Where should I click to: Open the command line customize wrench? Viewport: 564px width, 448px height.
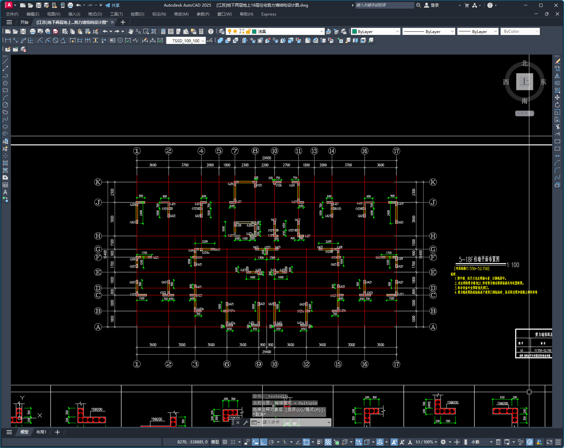(245, 422)
